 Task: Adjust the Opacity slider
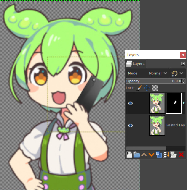tap(154, 81)
